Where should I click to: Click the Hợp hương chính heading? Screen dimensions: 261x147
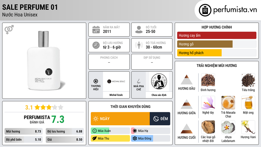tap(217, 27)
